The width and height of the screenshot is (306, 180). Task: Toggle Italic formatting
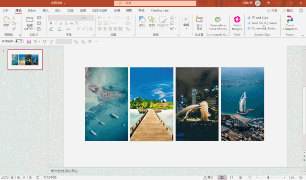[56, 23]
